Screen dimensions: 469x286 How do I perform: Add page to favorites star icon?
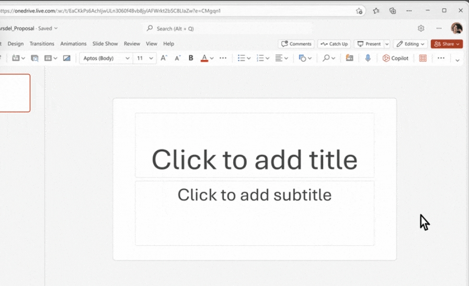pos(359,10)
